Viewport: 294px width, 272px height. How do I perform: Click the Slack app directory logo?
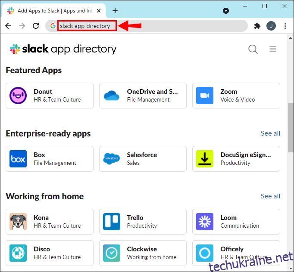point(63,49)
